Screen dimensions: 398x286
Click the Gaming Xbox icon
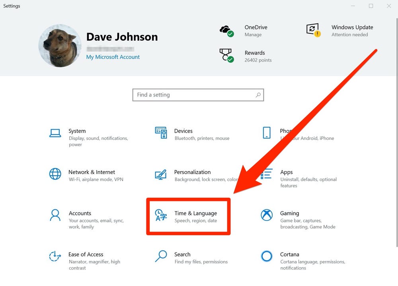pyautogui.click(x=267, y=215)
